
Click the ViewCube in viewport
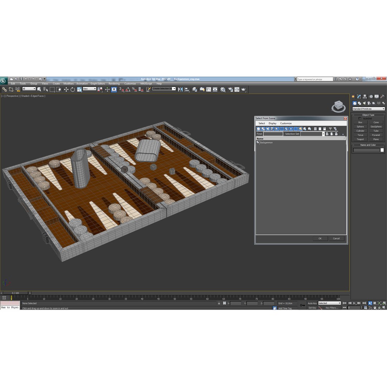point(338,106)
